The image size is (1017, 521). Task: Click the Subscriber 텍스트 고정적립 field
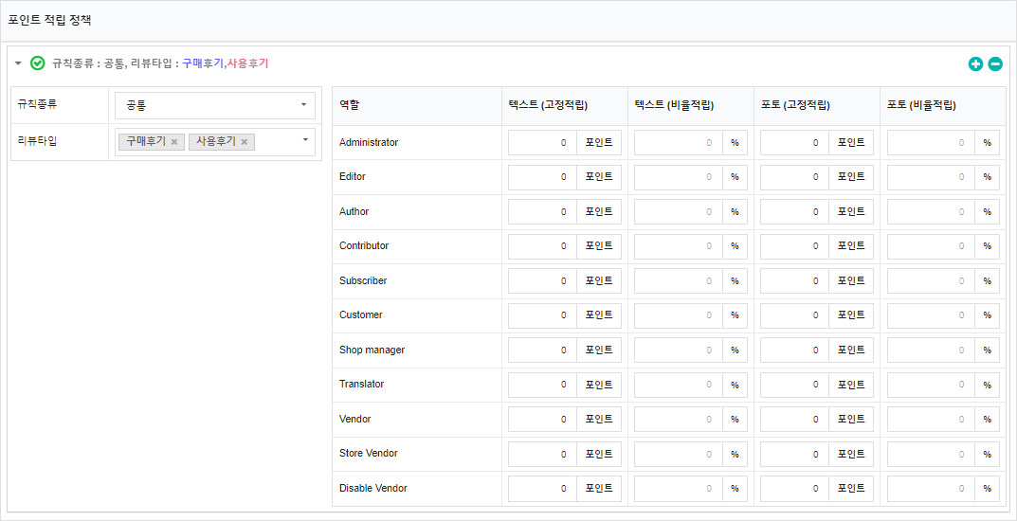[x=542, y=280]
